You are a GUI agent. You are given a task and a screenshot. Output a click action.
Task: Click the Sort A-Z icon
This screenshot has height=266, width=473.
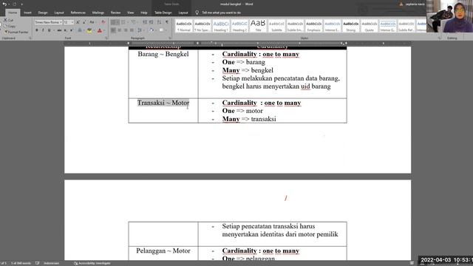click(x=160, y=22)
